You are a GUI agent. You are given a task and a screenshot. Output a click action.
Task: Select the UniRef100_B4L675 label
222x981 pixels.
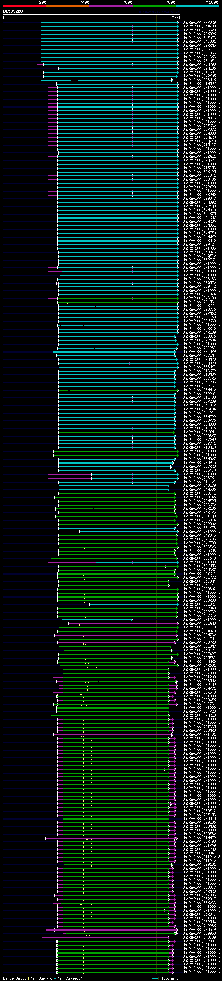199,214
